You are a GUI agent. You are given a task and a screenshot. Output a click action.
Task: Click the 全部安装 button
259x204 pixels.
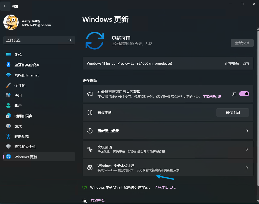click(242, 43)
